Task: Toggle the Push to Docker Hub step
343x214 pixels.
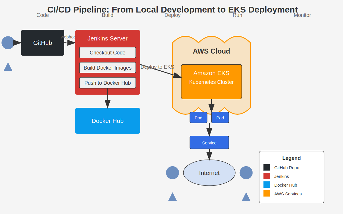Action: tap(107, 83)
